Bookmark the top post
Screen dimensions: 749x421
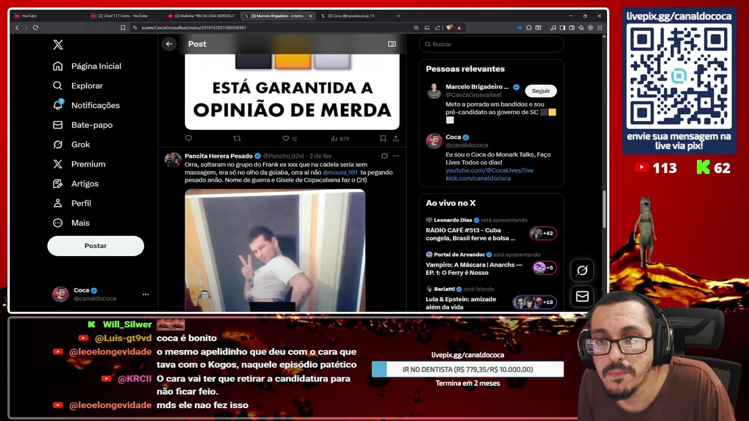pyautogui.click(x=383, y=138)
